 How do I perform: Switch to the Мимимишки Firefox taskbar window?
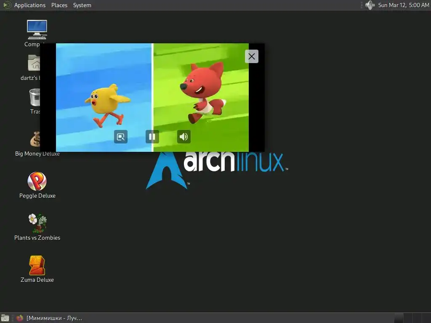tap(50, 318)
